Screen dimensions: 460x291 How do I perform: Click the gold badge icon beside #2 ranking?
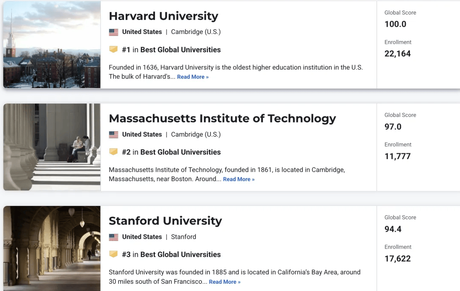[x=114, y=151]
